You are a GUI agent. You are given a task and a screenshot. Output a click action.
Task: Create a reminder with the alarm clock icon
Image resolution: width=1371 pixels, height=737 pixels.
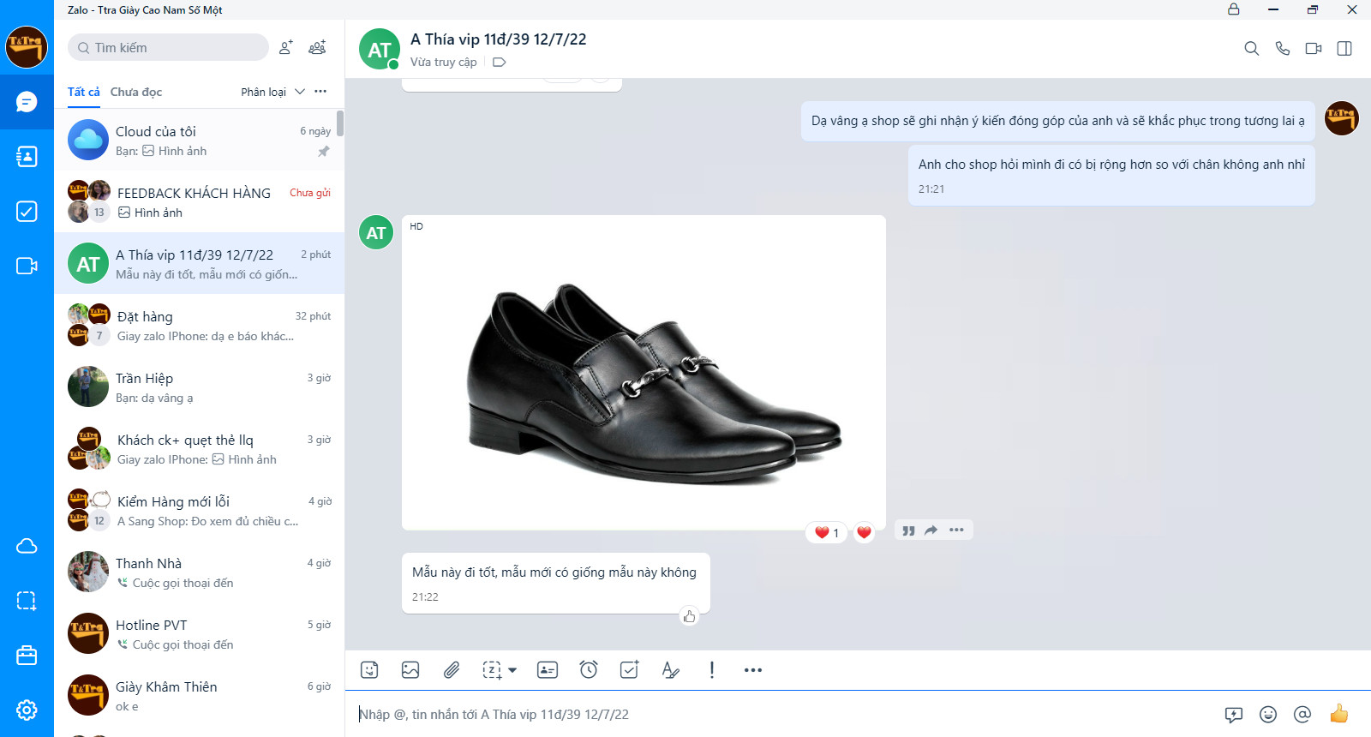[589, 670]
